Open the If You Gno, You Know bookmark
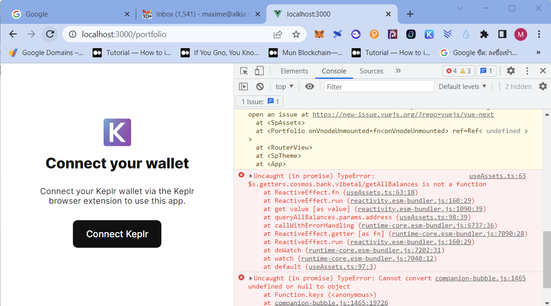 tap(220, 53)
